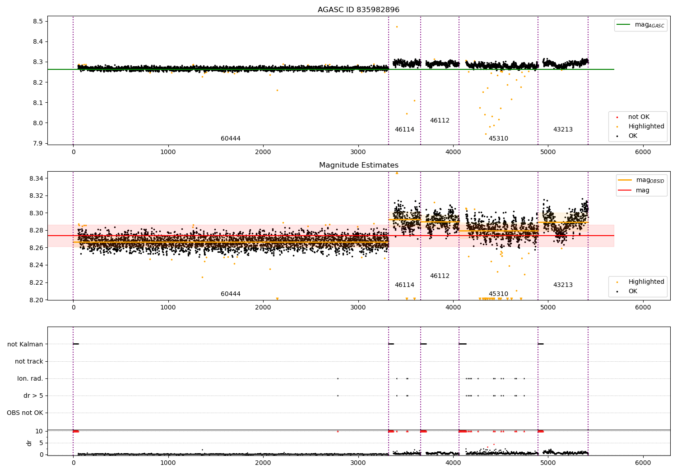Click the 8.1 y-axis tick label
Viewport: 677px width, 473px height.
point(38,103)
